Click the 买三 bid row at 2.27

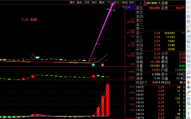tap(161, 41)
